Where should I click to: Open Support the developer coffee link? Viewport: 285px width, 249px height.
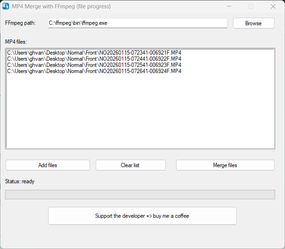click(142, 216)
